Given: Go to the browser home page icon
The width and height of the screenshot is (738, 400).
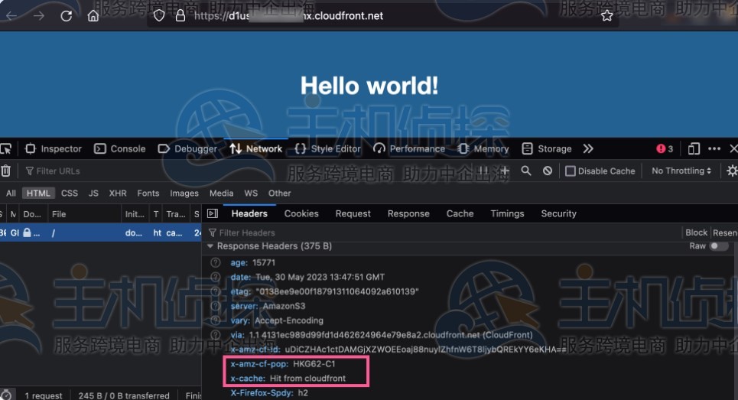Looking at the screenshot, I should tap(93, 16).
